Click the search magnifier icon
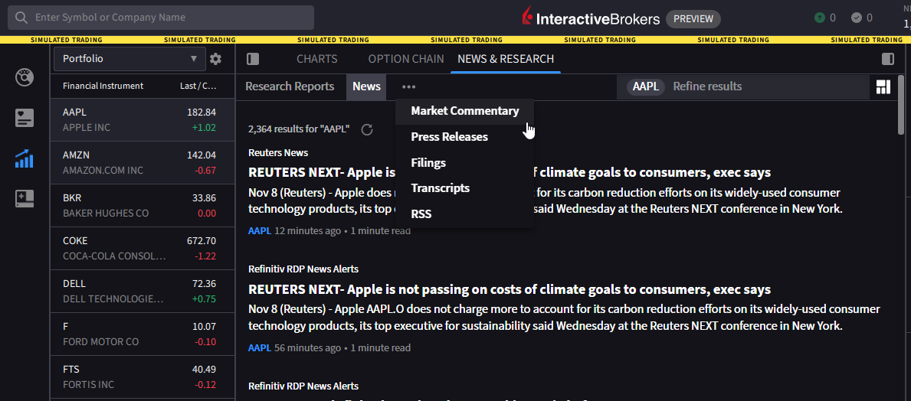This screenshot has height=401, width=911. tap(21, 18)
